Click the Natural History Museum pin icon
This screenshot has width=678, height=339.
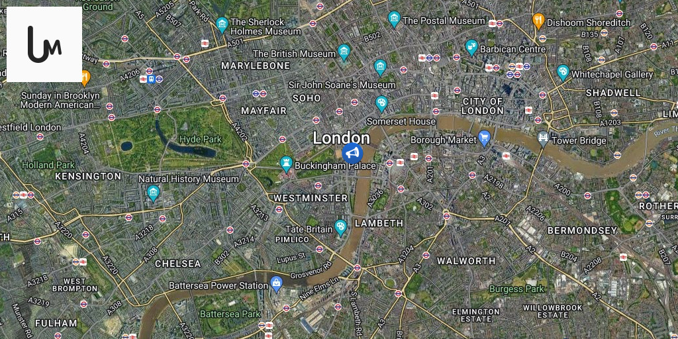(153, 193)
